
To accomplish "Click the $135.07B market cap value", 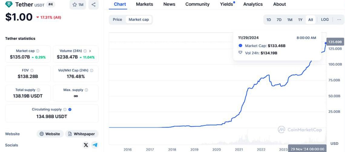I will pos(20,57).
